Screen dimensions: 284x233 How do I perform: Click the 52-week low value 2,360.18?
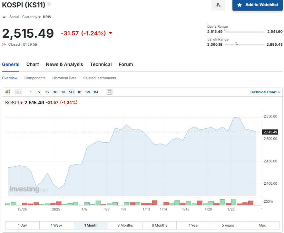(215, 44)
